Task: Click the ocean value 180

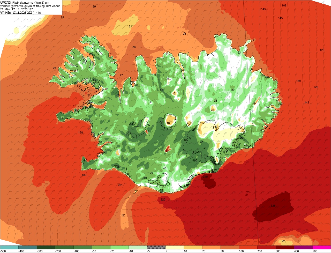Action: (x=84, y=175)
